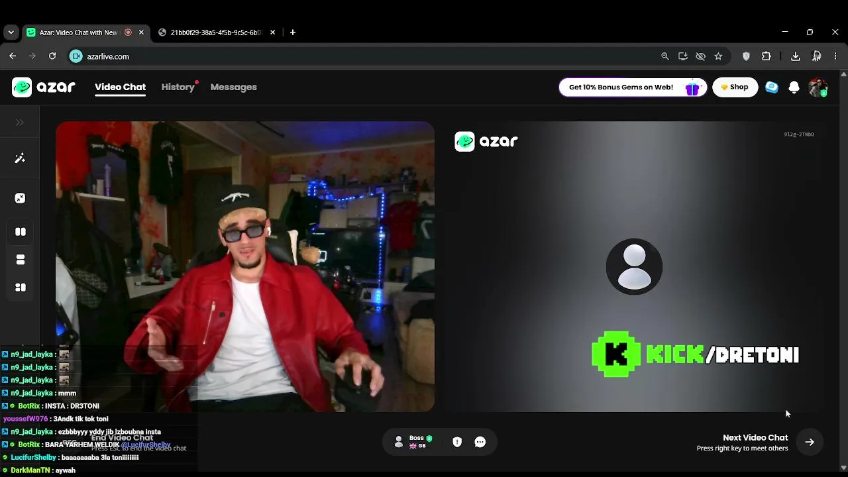The image size is (848, 477).
Task: Open the magic wand effects tool
Action: point(20,158)
